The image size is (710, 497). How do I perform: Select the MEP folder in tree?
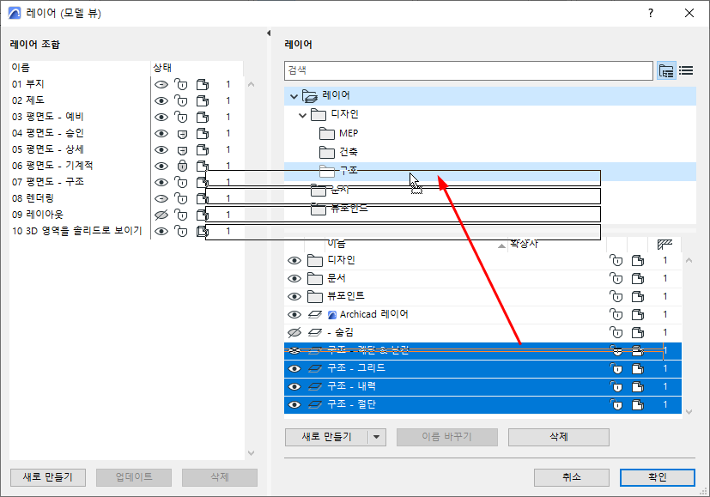pyautogui.click(x=349, y=134)
